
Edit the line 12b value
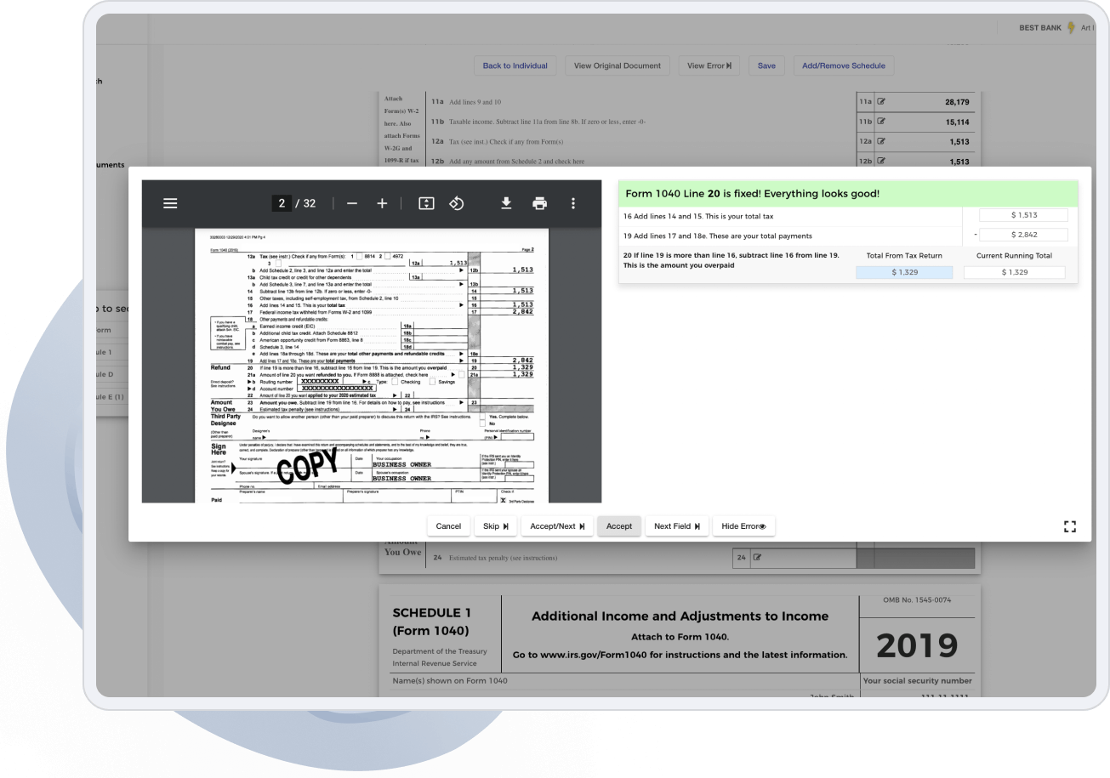tap(881, 162)
